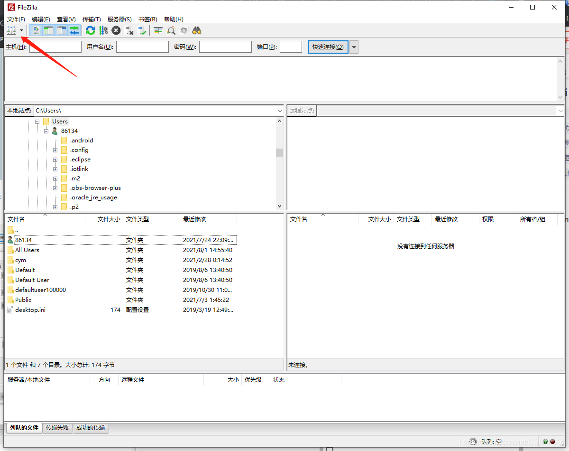The image size is (569, 451).
Task: Select the cym folder row
Action: pos(120,260)
